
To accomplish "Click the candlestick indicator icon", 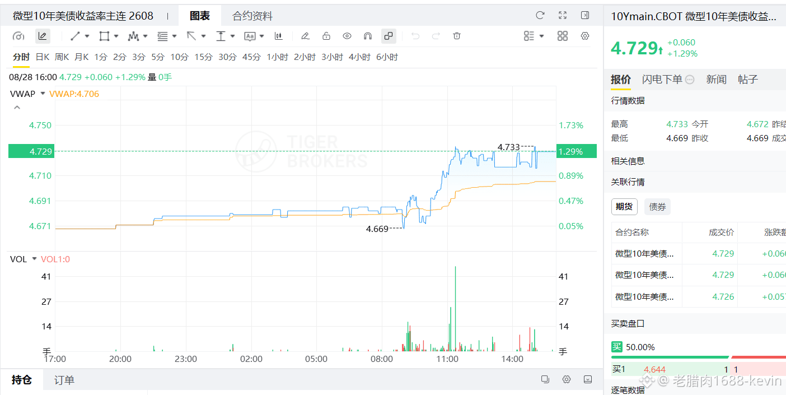I will pyautogui.click(x=278, y=36).
